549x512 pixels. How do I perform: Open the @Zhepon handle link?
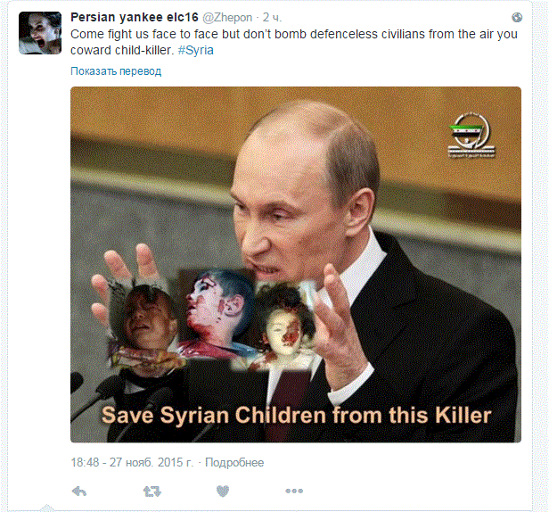[x=227, y=18]
